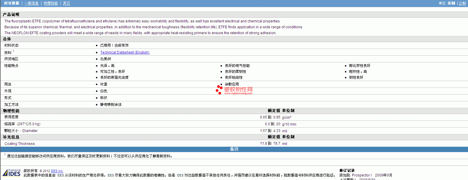Viewport: 468px width, 180px height.
Task: Click the 总体 section header
Action: pos(7,39)
